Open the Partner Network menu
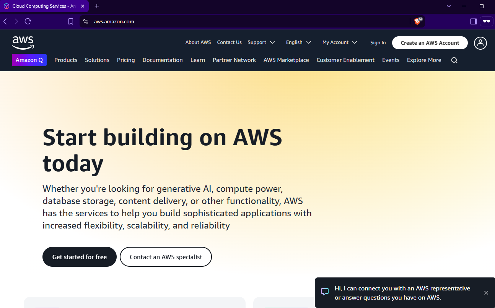This screenshot has width=495, height=308. [x=234, y=60]
